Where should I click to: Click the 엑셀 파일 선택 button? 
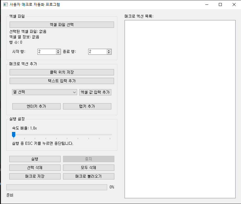tap(62, 25)
